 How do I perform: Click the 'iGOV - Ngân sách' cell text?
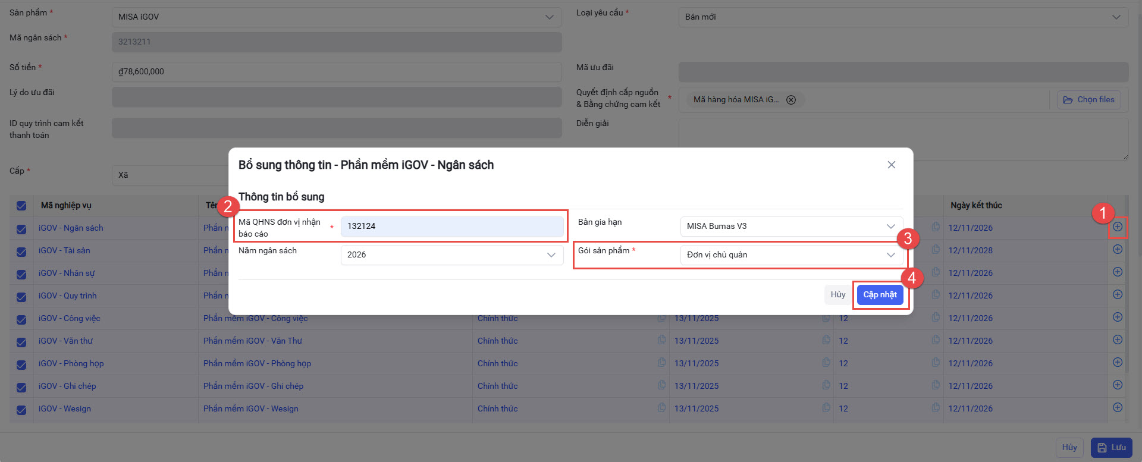pos(71,228)
